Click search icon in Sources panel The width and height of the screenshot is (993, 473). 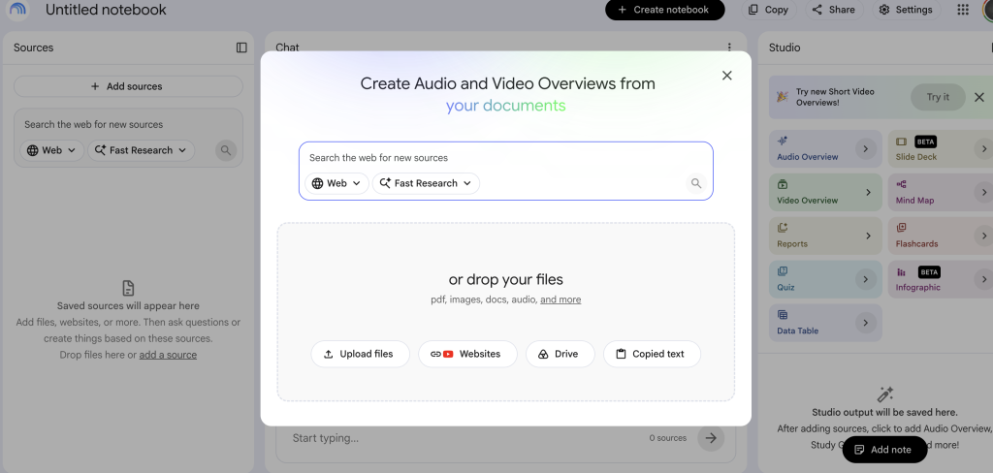pyautogui.click(x=225, y=150)
